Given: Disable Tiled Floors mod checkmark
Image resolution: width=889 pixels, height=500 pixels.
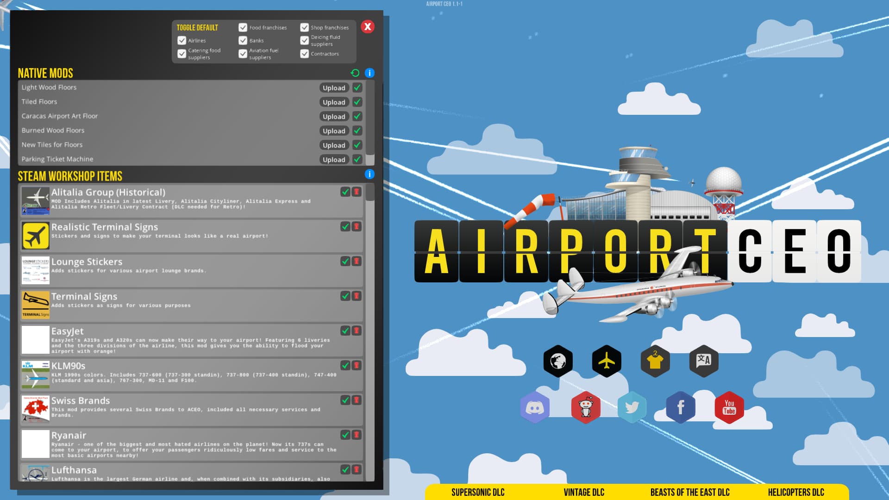Looking at the screenshot, I should click(357, 102).
